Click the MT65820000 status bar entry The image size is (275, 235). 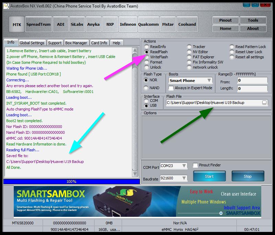pyautogui.click(x=23, y=223)
